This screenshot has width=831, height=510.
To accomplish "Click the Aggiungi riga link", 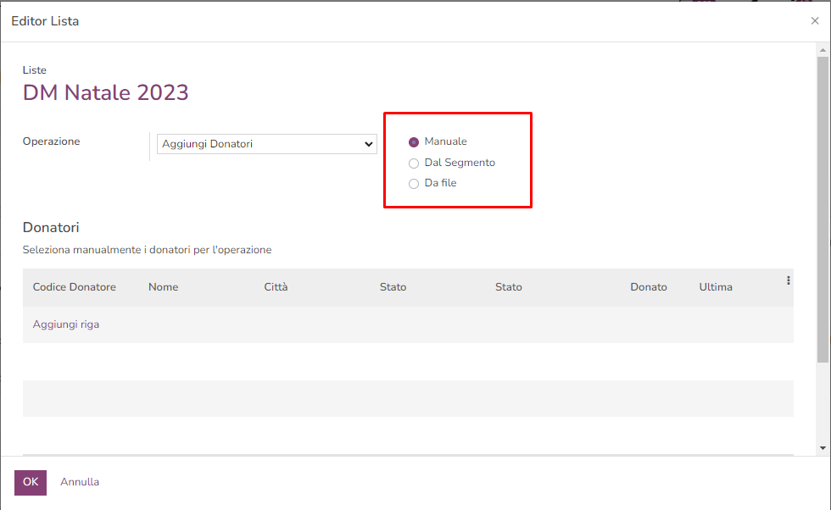I will tap(66, 324).
